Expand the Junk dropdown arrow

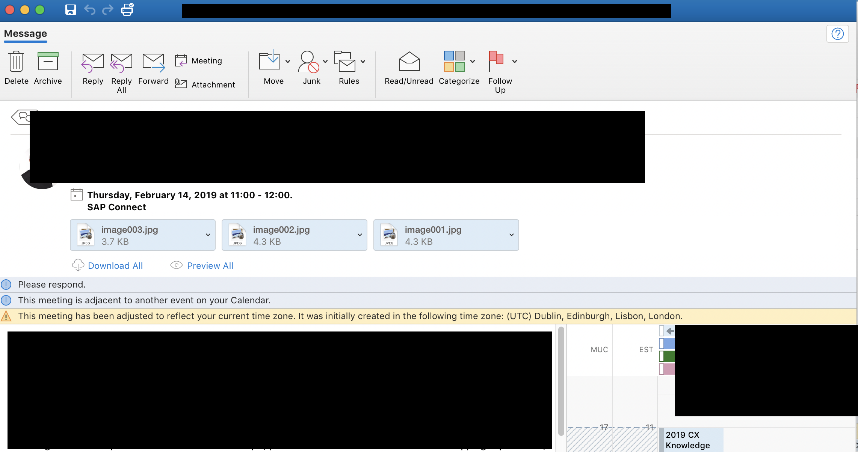point(325,61)
